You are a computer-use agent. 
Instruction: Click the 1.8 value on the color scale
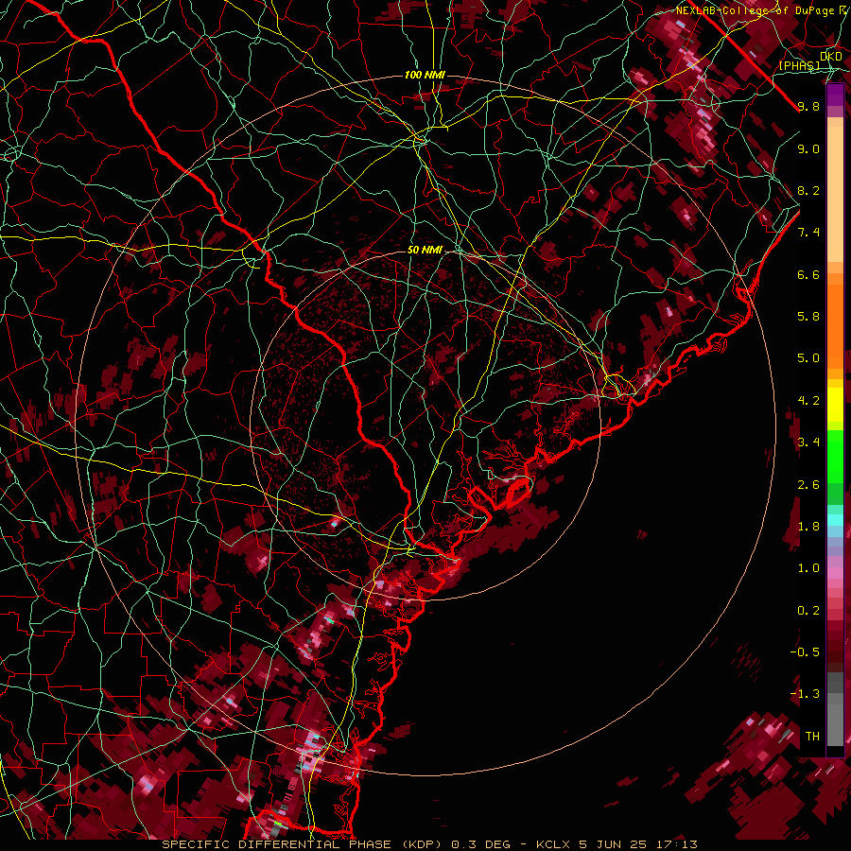tap(808, 527)
